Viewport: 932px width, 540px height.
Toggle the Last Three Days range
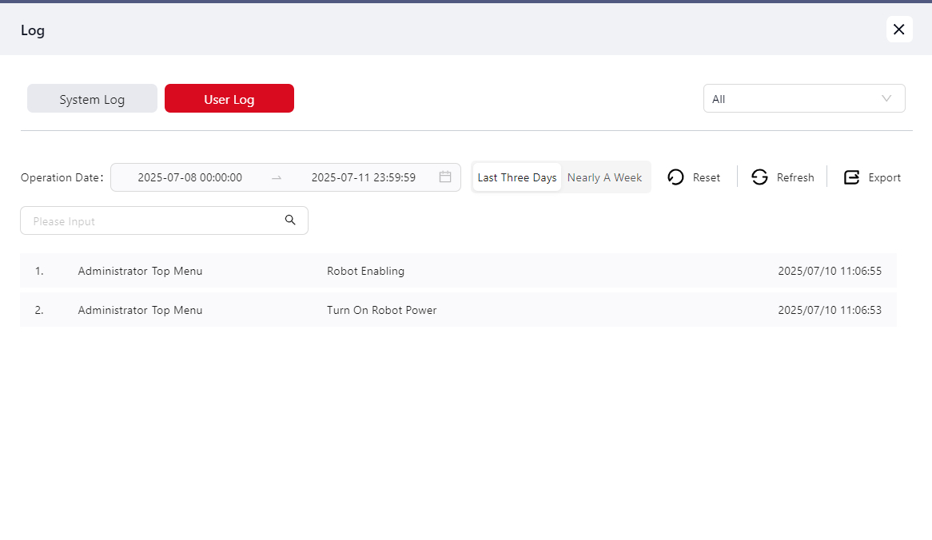516,177
